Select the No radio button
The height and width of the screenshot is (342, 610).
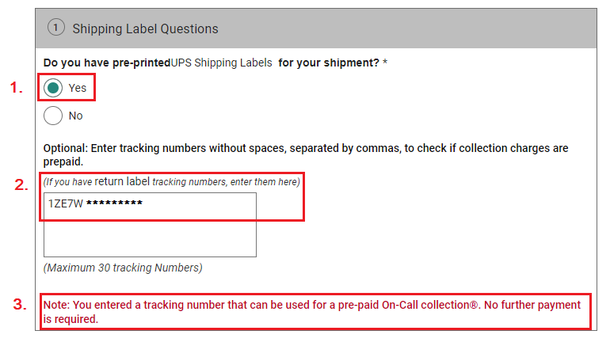(x=54, y=116)
